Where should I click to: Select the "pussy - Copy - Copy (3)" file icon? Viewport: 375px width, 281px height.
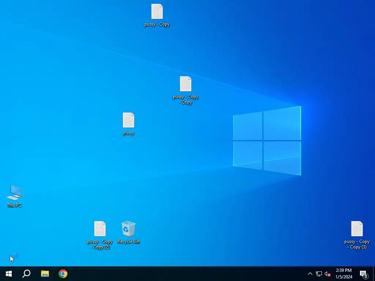(x=357, y=229)
